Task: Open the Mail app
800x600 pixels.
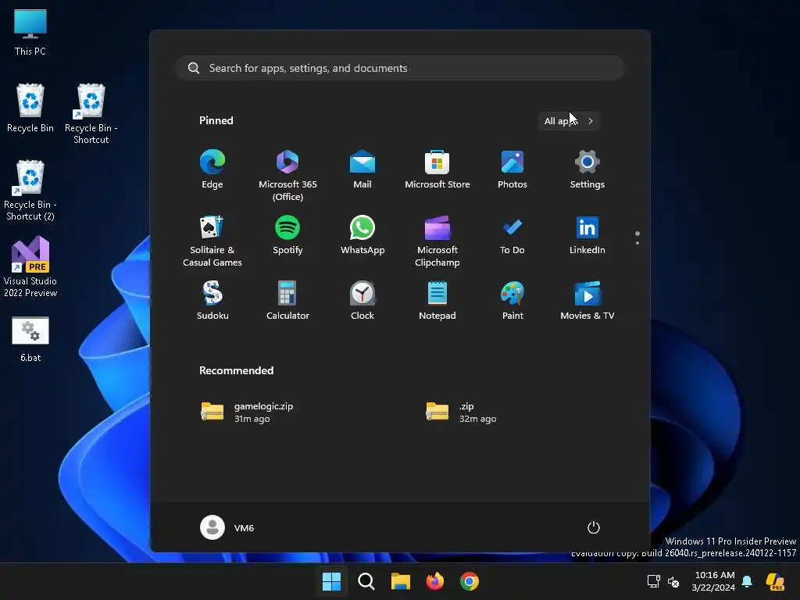Action: point(362,170)
